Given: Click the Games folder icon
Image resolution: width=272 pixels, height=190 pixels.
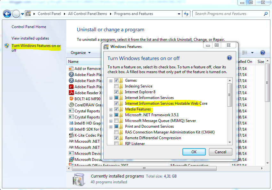Looking at the screenshot, I should point(121,80).
